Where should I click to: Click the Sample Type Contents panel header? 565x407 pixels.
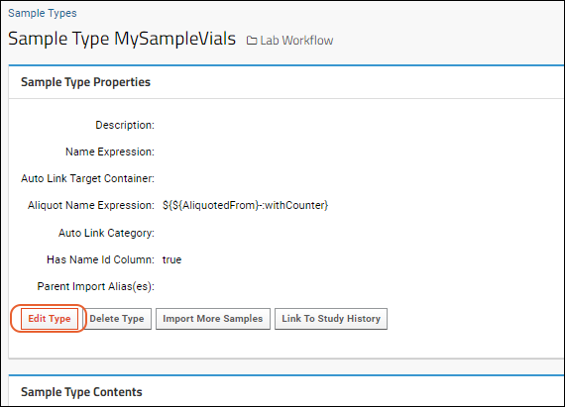81,392
